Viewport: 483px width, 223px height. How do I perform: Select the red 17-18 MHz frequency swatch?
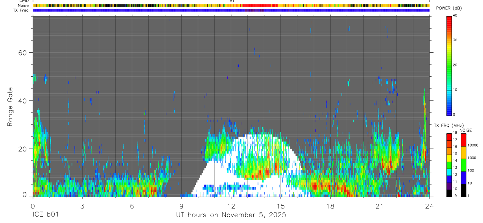coord(449,137)
